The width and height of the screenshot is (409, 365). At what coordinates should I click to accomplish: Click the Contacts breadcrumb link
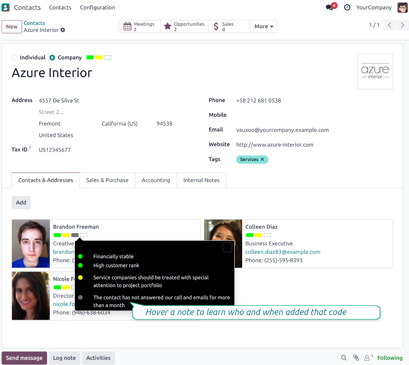pyautogui.click(x=34, y=23)
